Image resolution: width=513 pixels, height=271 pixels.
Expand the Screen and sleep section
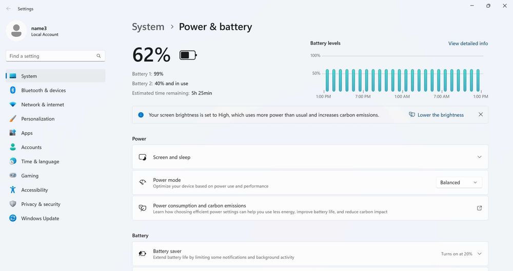[x=479, y=157]
